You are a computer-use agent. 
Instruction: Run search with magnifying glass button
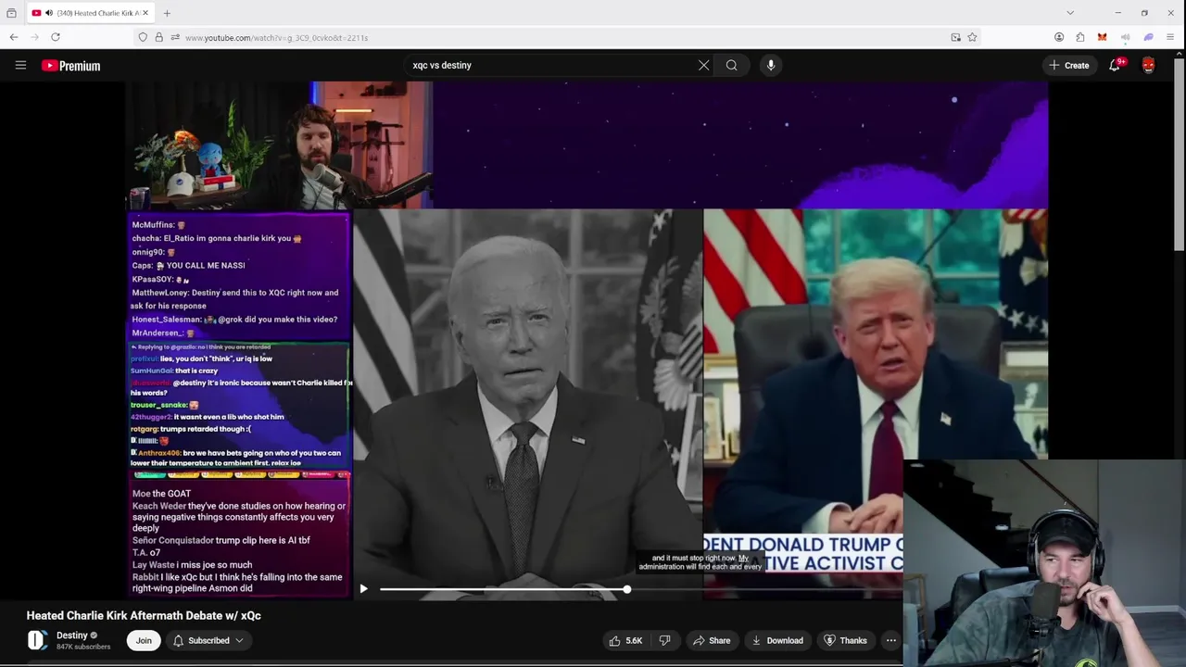click(x=732, y=65)
